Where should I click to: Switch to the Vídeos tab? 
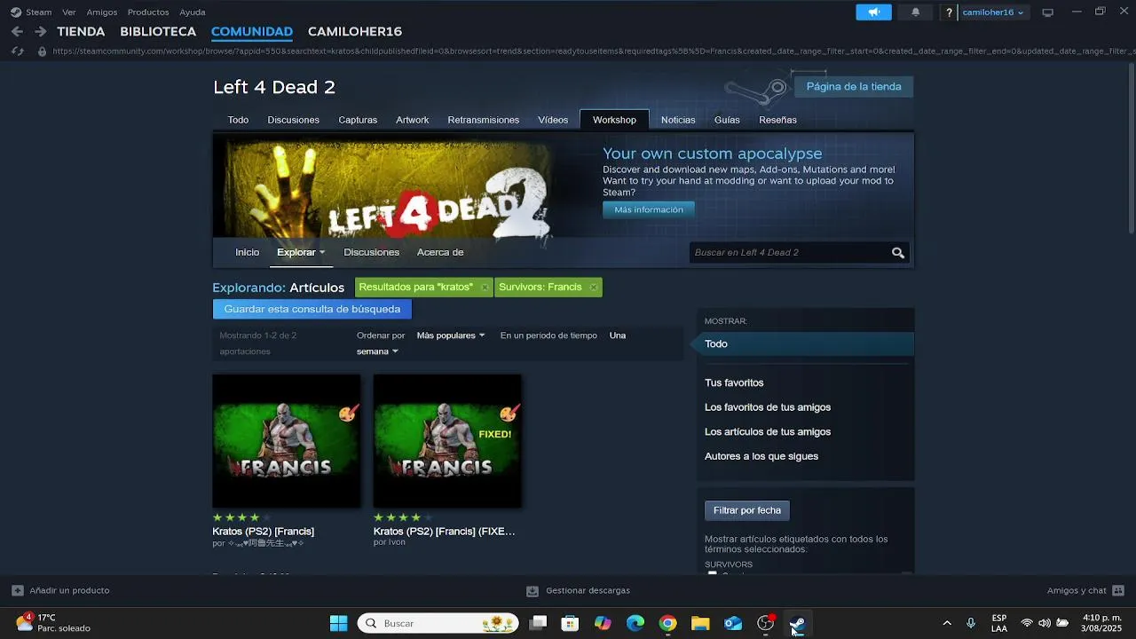[553, 120]
